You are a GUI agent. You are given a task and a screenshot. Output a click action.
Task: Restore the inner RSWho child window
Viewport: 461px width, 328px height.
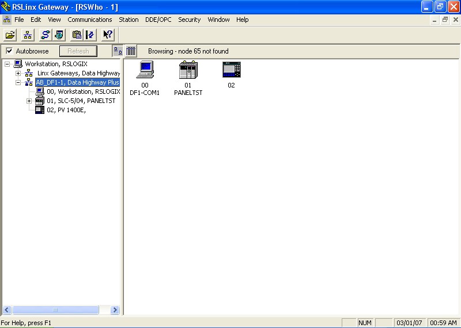[x=445, y=20]
